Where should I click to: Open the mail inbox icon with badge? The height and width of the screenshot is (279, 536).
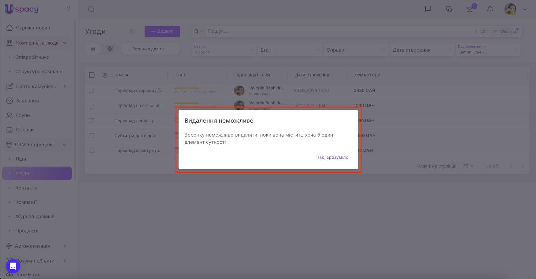pyautogui.click(x=470, y=9)
